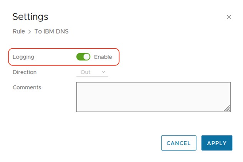Viewport: 243px width, 162px height.
Task: Click the Direction field label
Action: pos(25,72)
